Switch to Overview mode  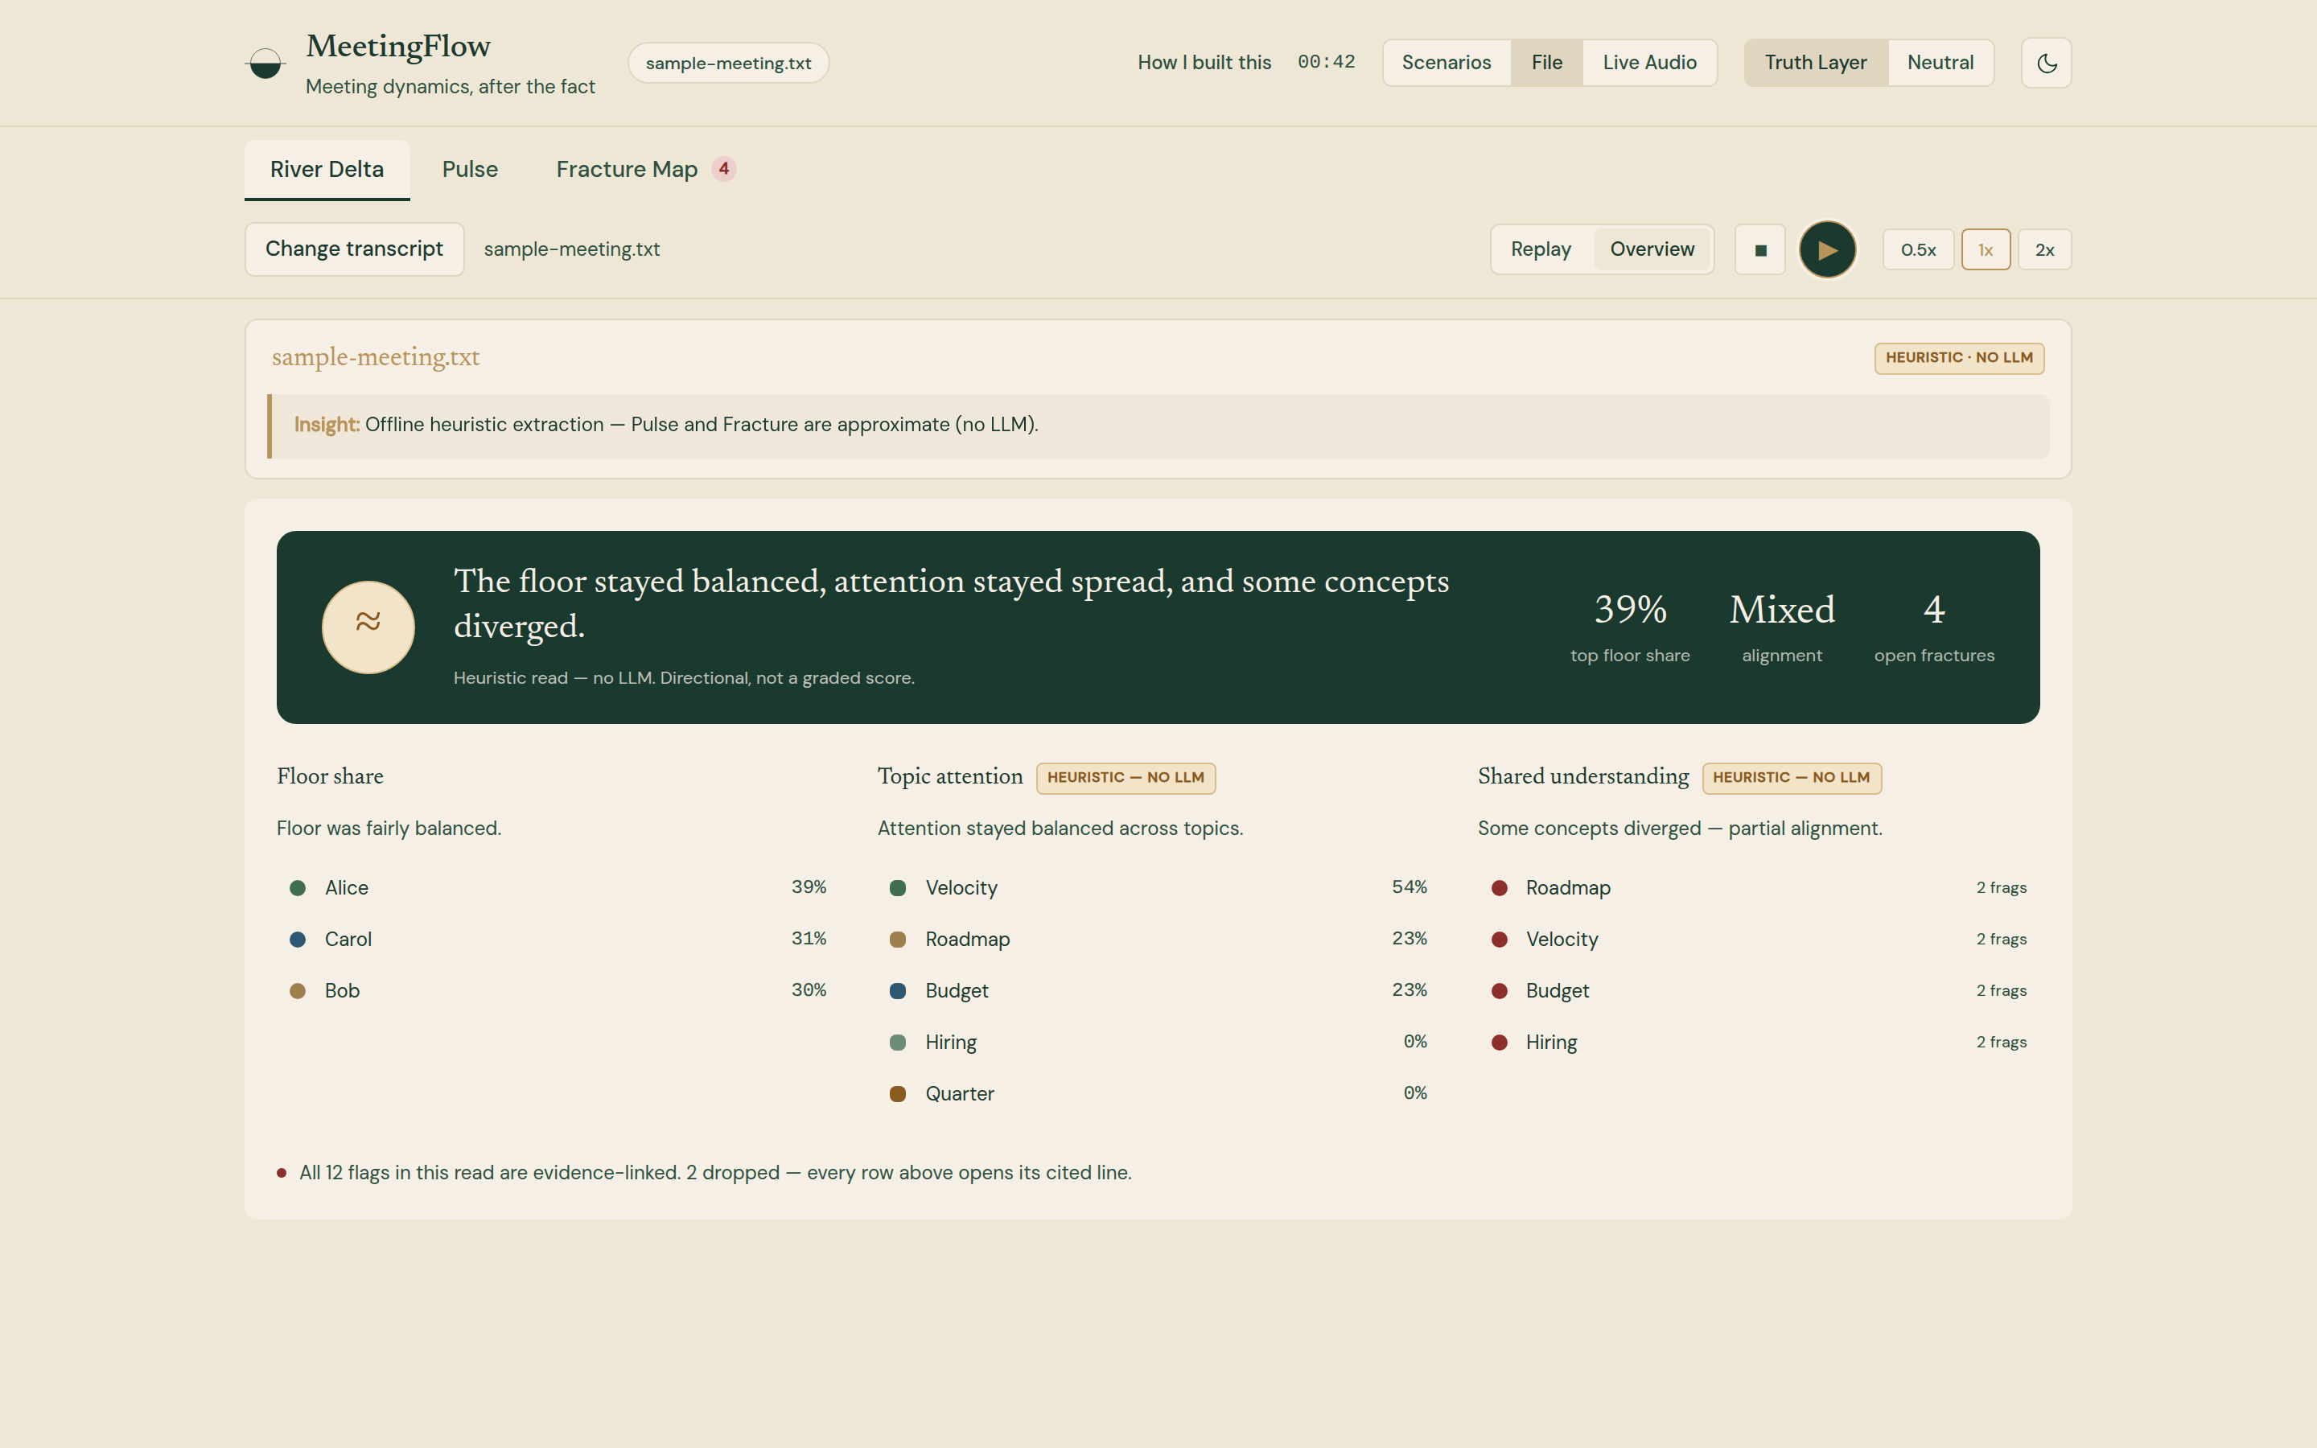click(1652, 250)
